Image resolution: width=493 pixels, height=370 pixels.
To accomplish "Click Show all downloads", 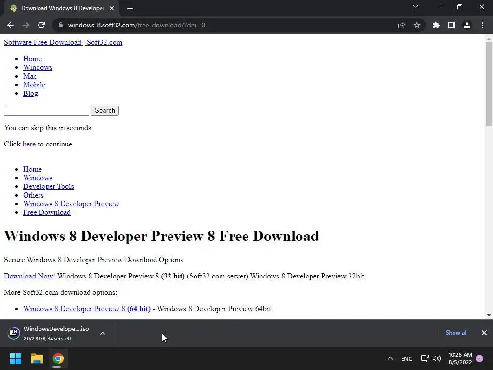I will [x=456, y=333].
